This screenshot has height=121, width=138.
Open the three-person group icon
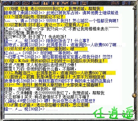click(x=36, y=3)
